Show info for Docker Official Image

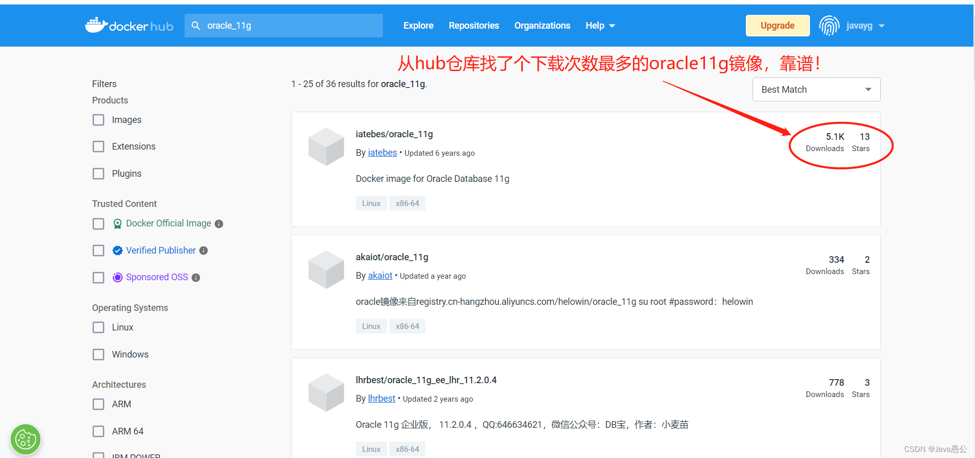[x=219, y=224]
